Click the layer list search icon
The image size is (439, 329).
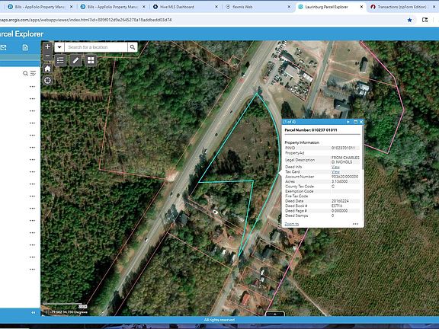tap(25, 73)
